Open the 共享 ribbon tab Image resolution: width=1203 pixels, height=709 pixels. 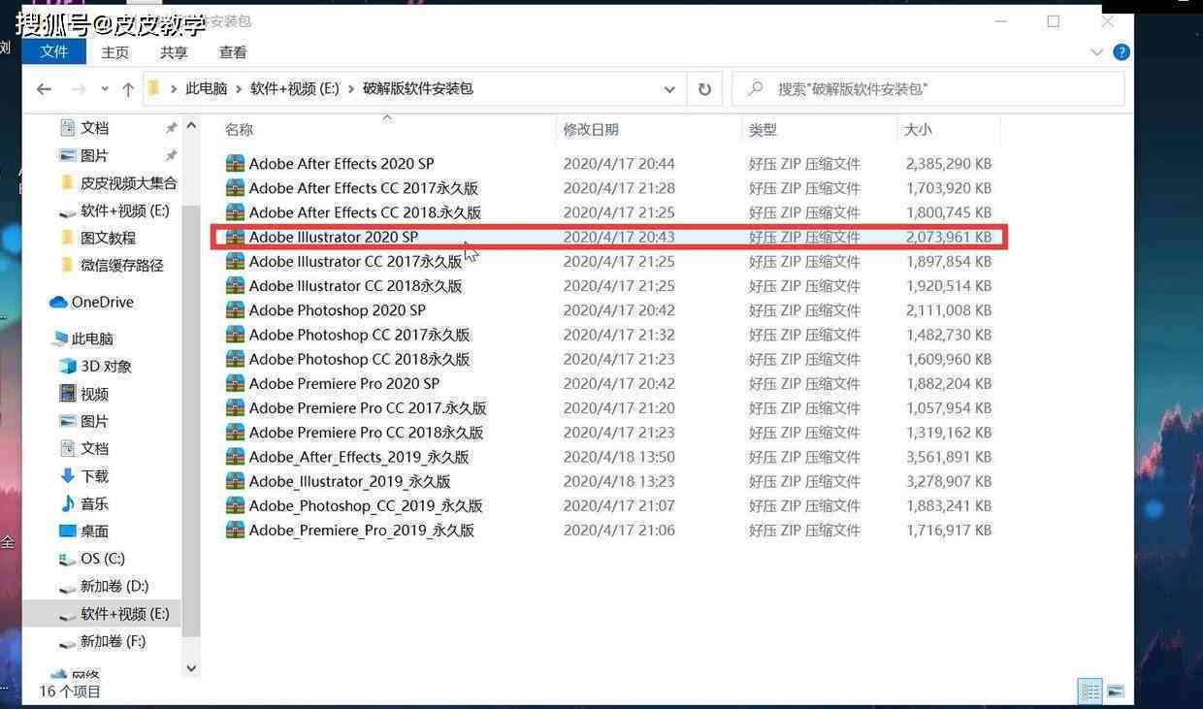pyautogui.click(x=174, y=52)
